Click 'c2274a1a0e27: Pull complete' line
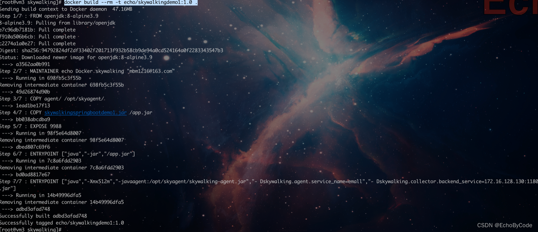The width and height of the screenshot is (538, 232). tap(38, 43)
